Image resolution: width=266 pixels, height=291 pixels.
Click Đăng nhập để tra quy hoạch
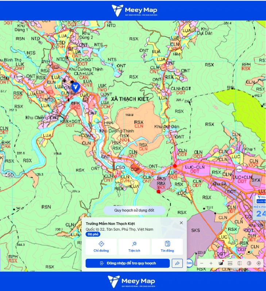tap(128, 263)
